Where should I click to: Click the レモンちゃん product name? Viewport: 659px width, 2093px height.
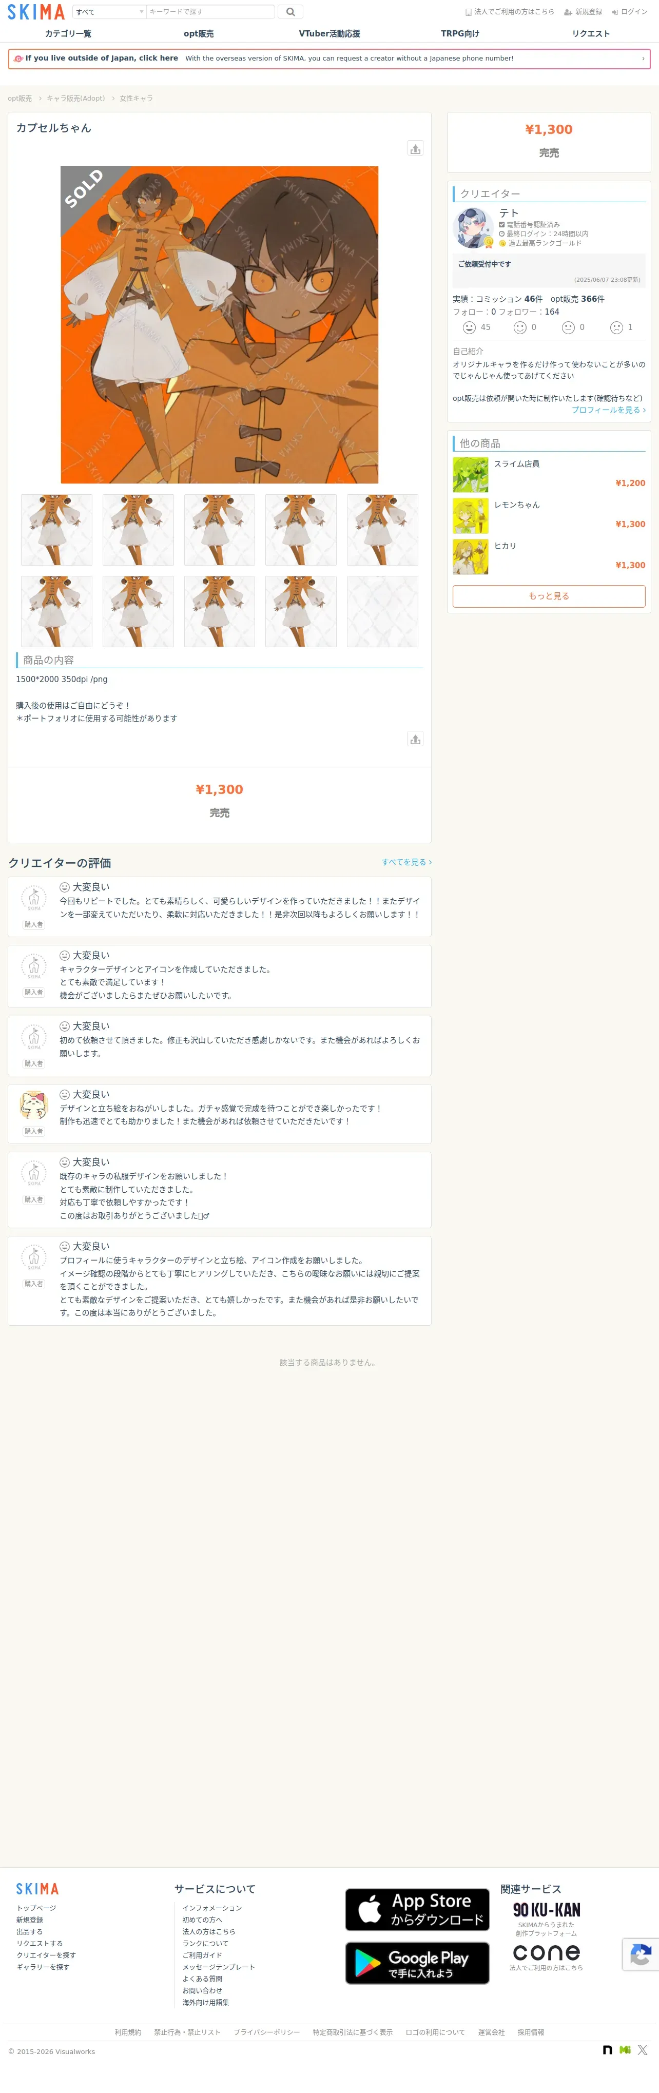click(517, 506)
